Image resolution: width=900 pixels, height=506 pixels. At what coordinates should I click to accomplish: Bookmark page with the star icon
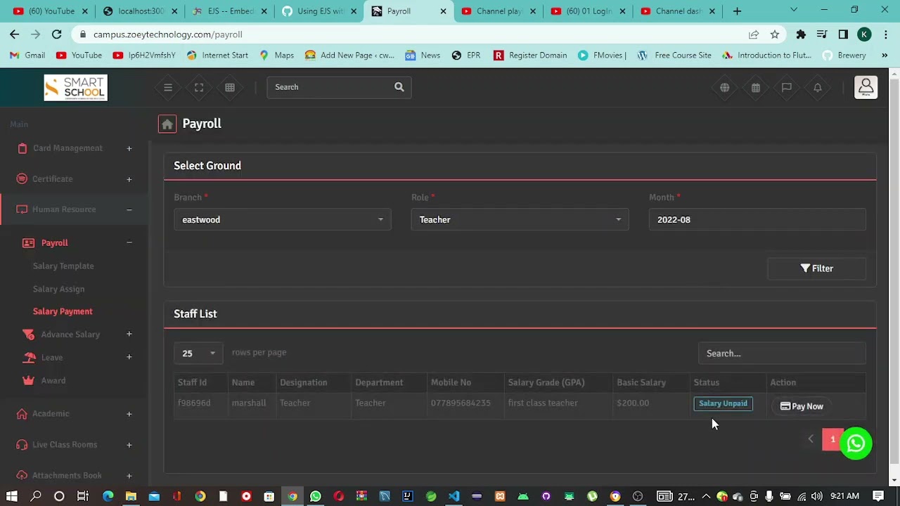(x=774, y=34)
